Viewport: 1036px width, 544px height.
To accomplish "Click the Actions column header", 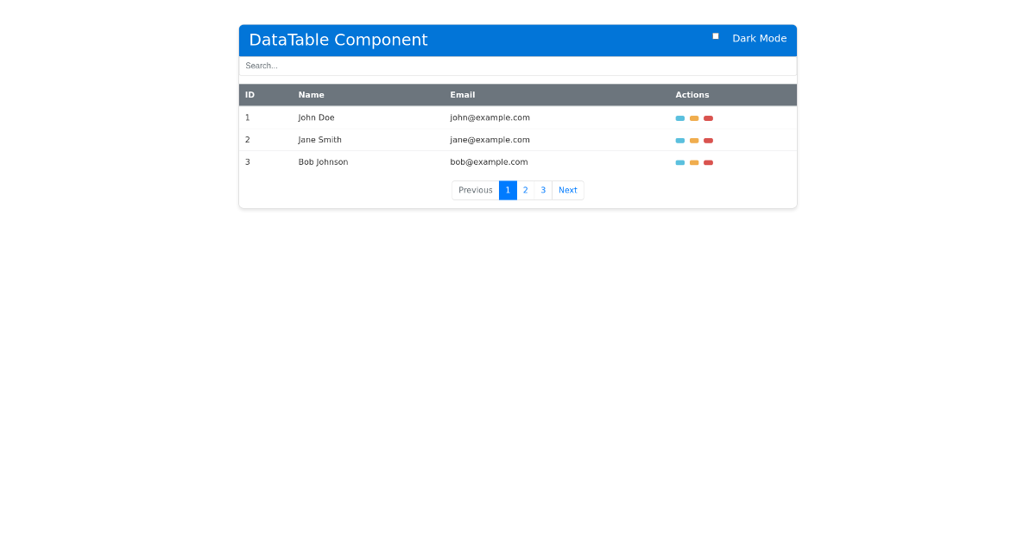I will (692, 95).
